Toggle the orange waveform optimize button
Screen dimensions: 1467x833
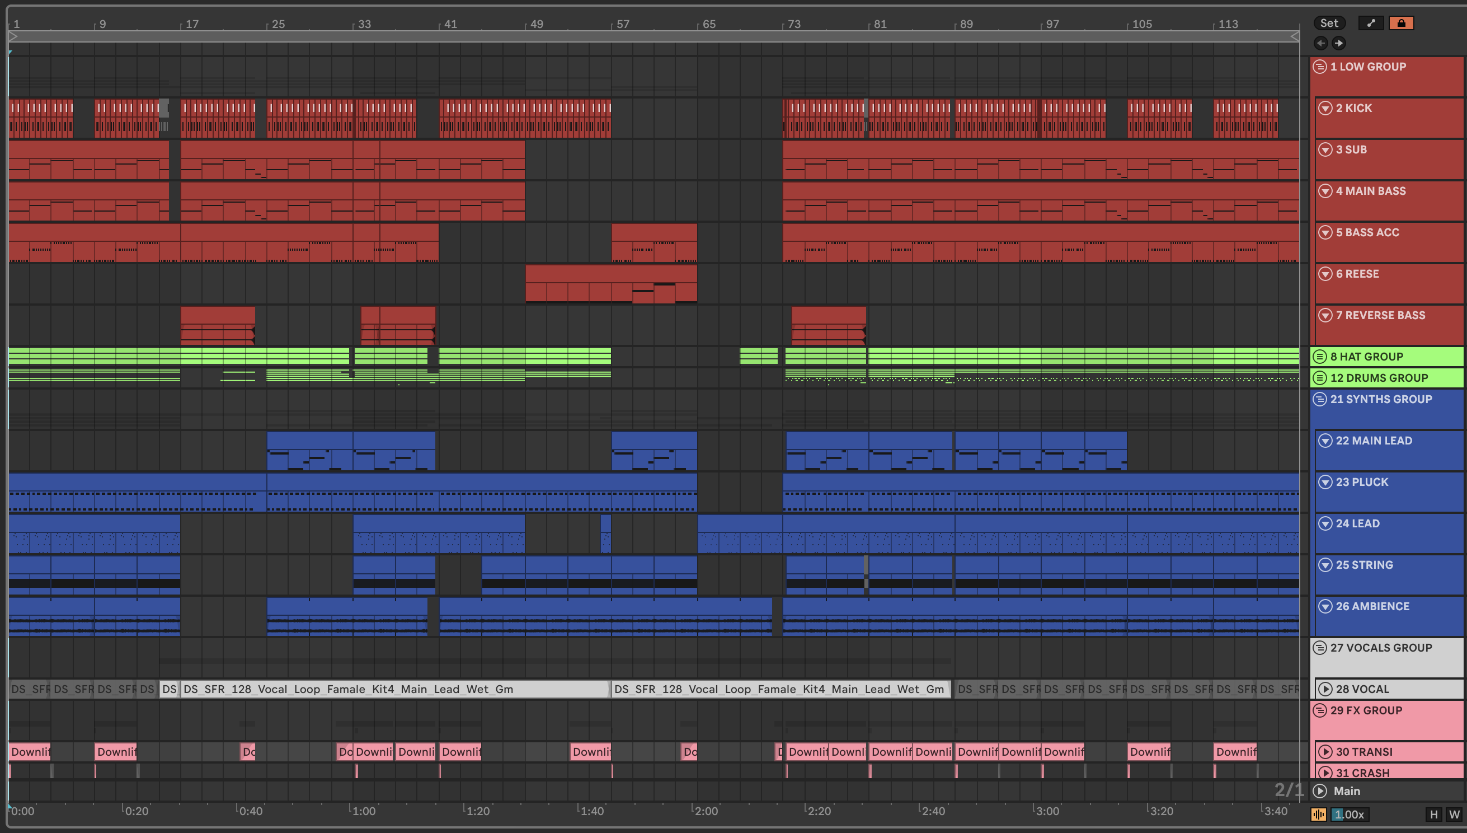(x=1318, y=814)
